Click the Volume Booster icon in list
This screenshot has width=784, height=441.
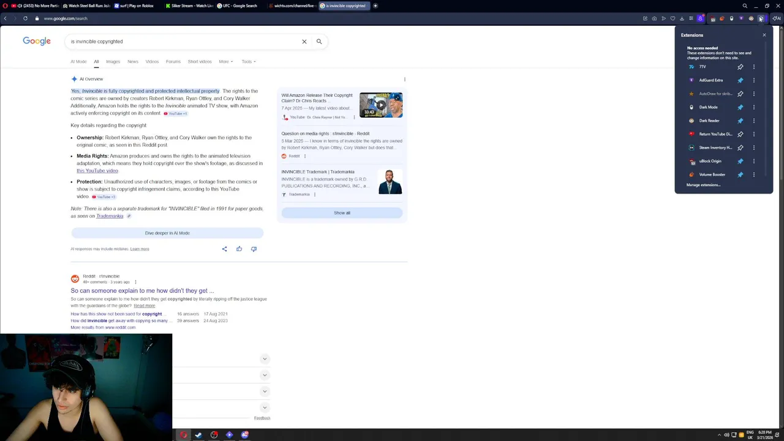692,175
